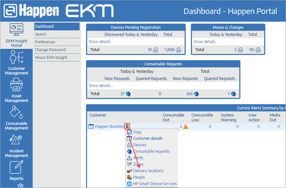Viewport: 286px width, 188px height.
Task: Click the Delivery locations truck icon
Action: pyautogui.click(x=129, y=171)
